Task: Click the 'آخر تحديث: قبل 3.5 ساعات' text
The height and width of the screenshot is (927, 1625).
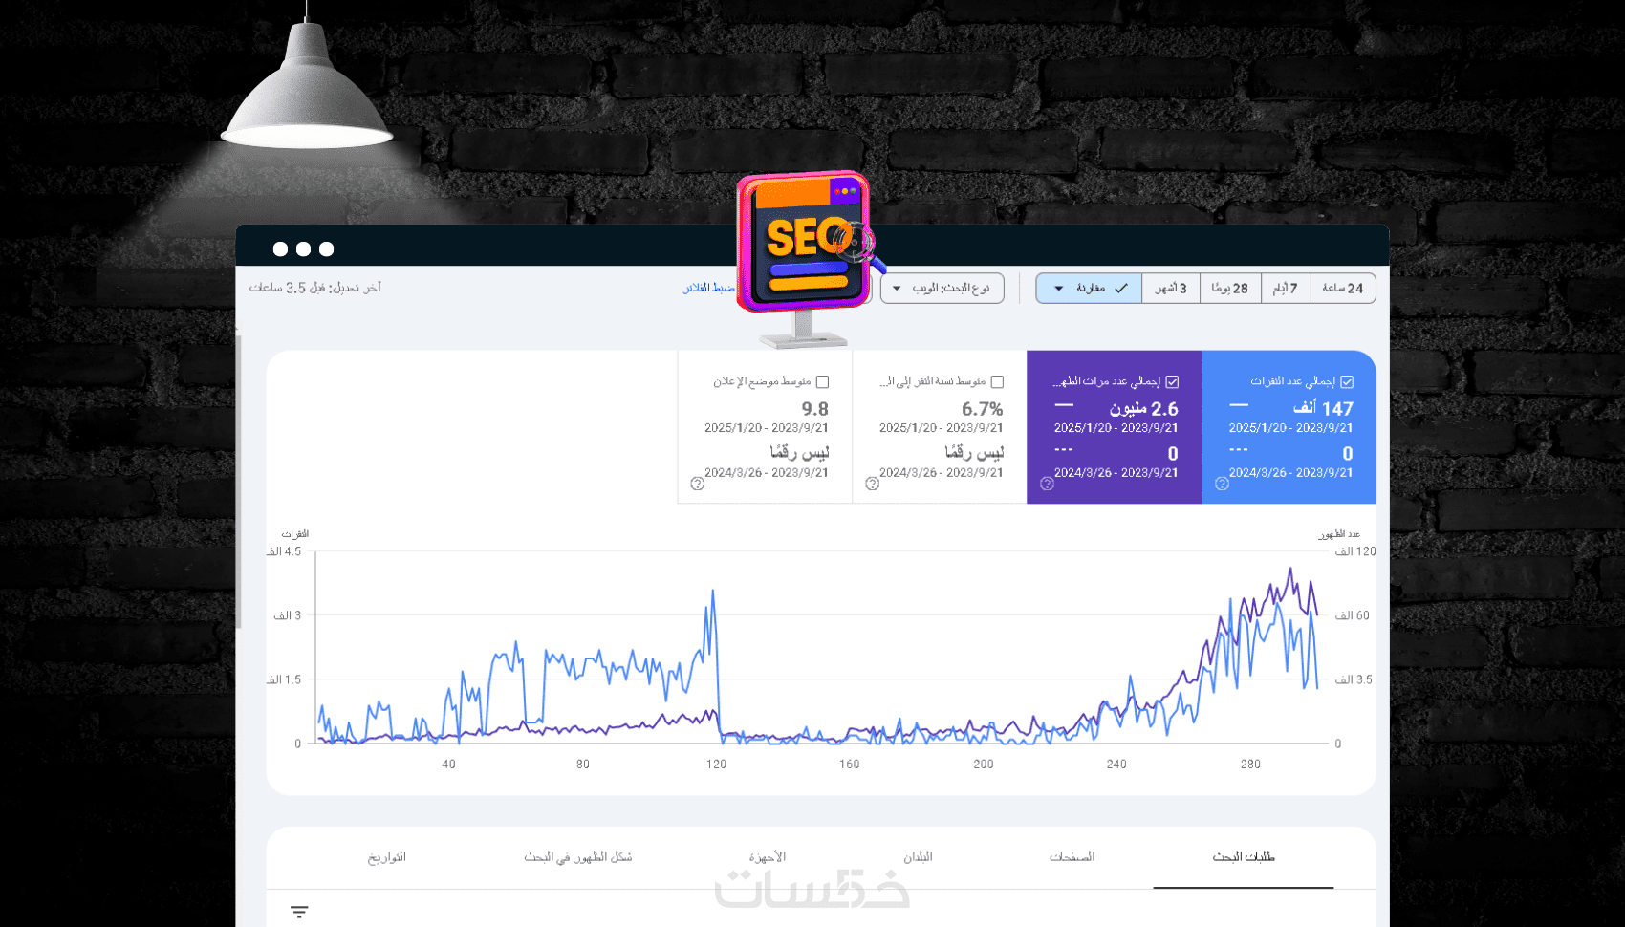Action: 315,288
